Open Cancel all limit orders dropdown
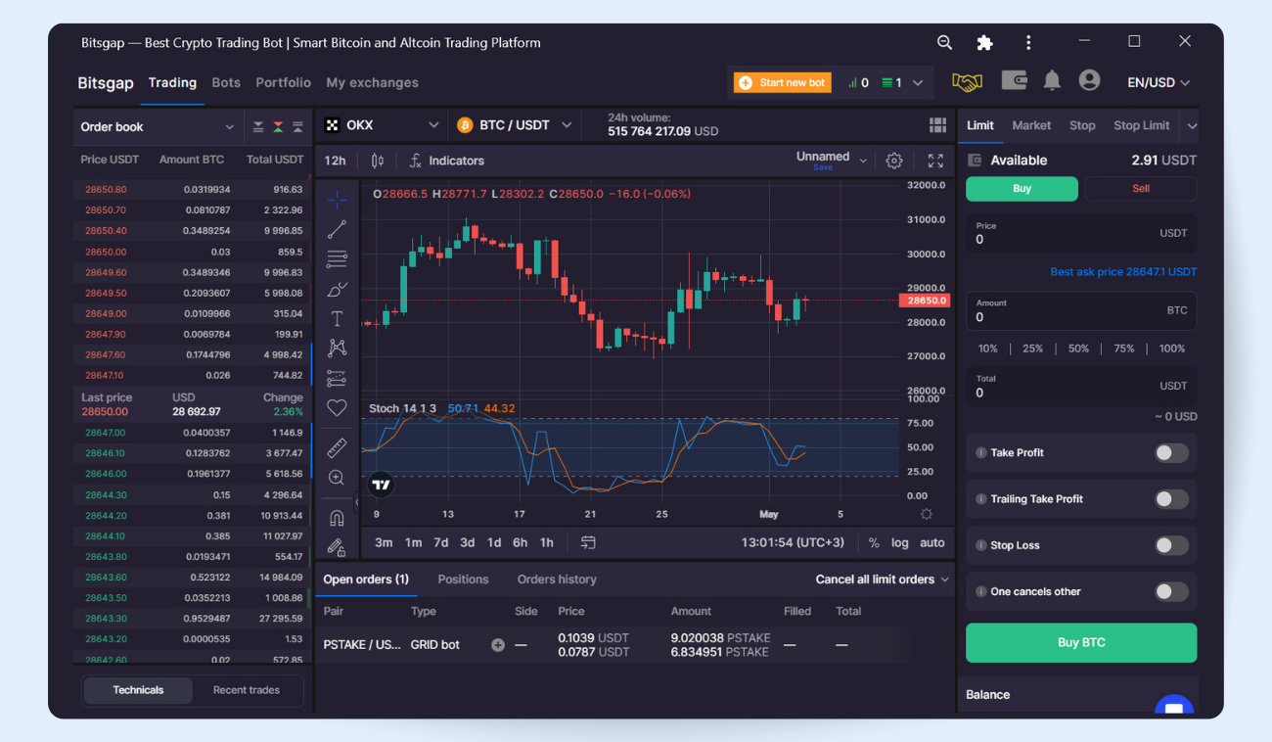This screenshot has width=1272, height=742. (x=883, y=580)
